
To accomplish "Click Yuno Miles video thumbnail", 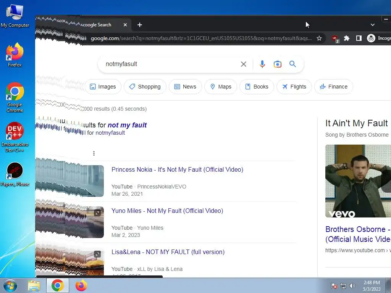I will pyautogui.click(x=69, y=222).
